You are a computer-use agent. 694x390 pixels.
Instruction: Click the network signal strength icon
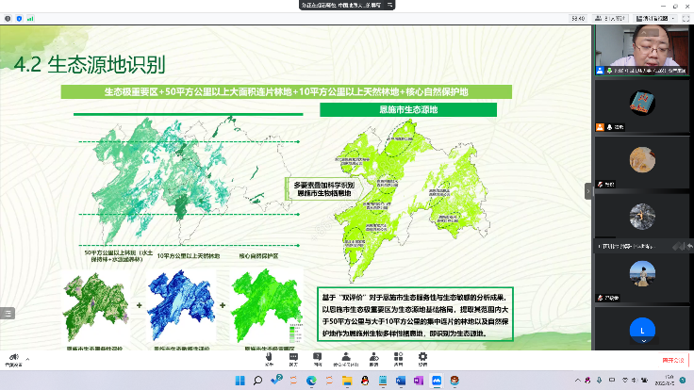click(29, 18)
